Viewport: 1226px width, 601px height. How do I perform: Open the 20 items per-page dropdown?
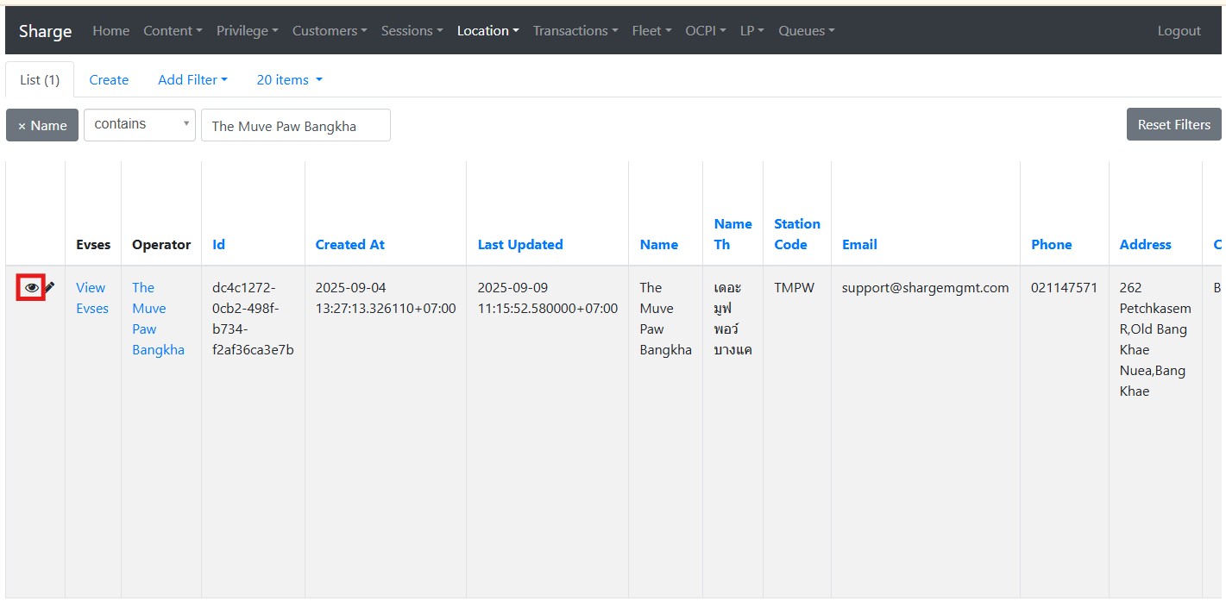289,79
